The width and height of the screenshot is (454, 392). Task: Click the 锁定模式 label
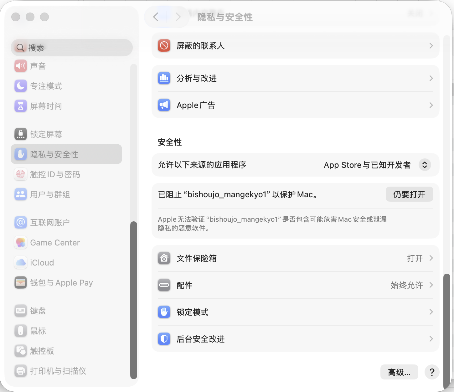tap(193, 312)
